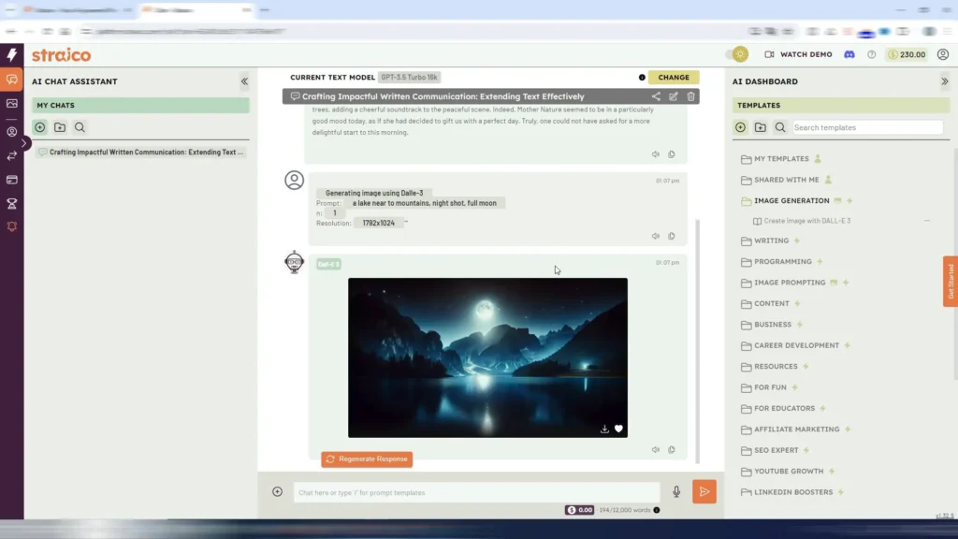Click the Watch Demo link

tap(798, 54)
